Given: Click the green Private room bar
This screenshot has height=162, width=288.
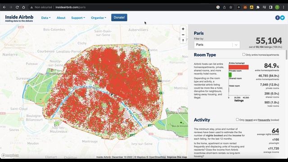Looking at the screenshot, I should pyautogui.click(x=230, y=75).
